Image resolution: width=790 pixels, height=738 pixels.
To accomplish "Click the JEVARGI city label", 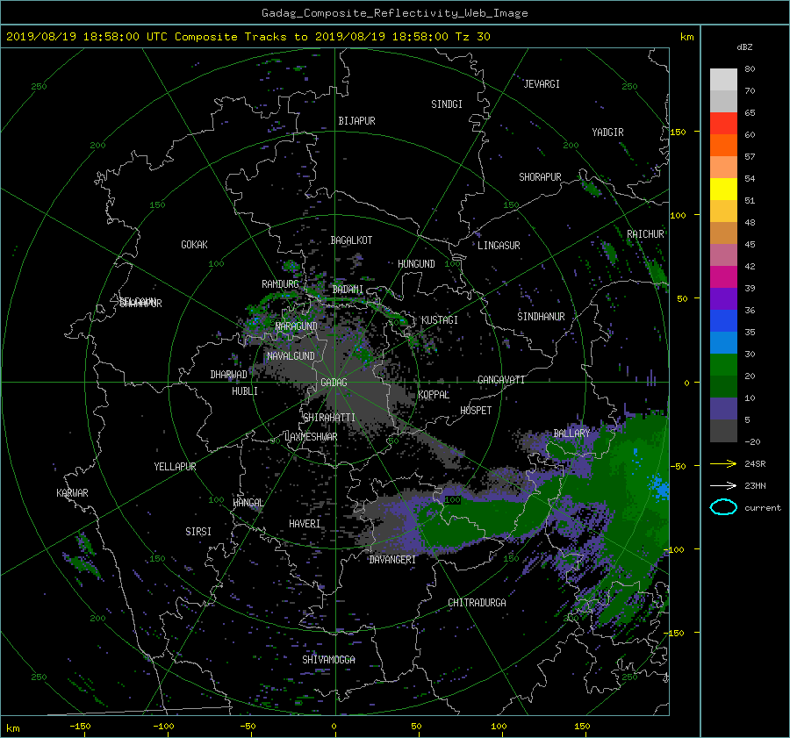I will pos(542,84).
